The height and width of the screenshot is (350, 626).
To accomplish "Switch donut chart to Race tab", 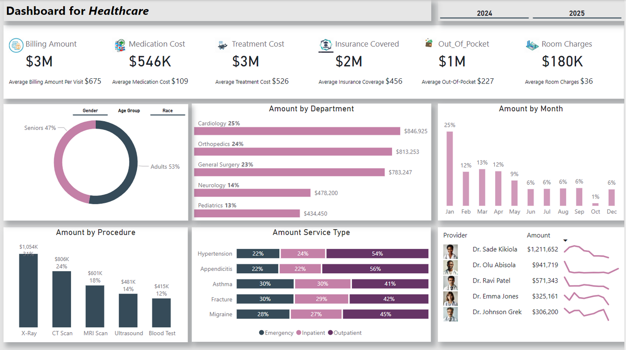I will tap(168, 111).
